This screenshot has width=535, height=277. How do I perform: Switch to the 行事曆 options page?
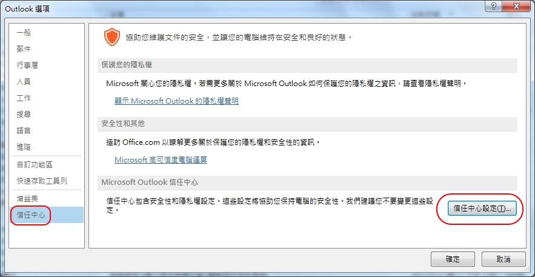click(47, 65)
